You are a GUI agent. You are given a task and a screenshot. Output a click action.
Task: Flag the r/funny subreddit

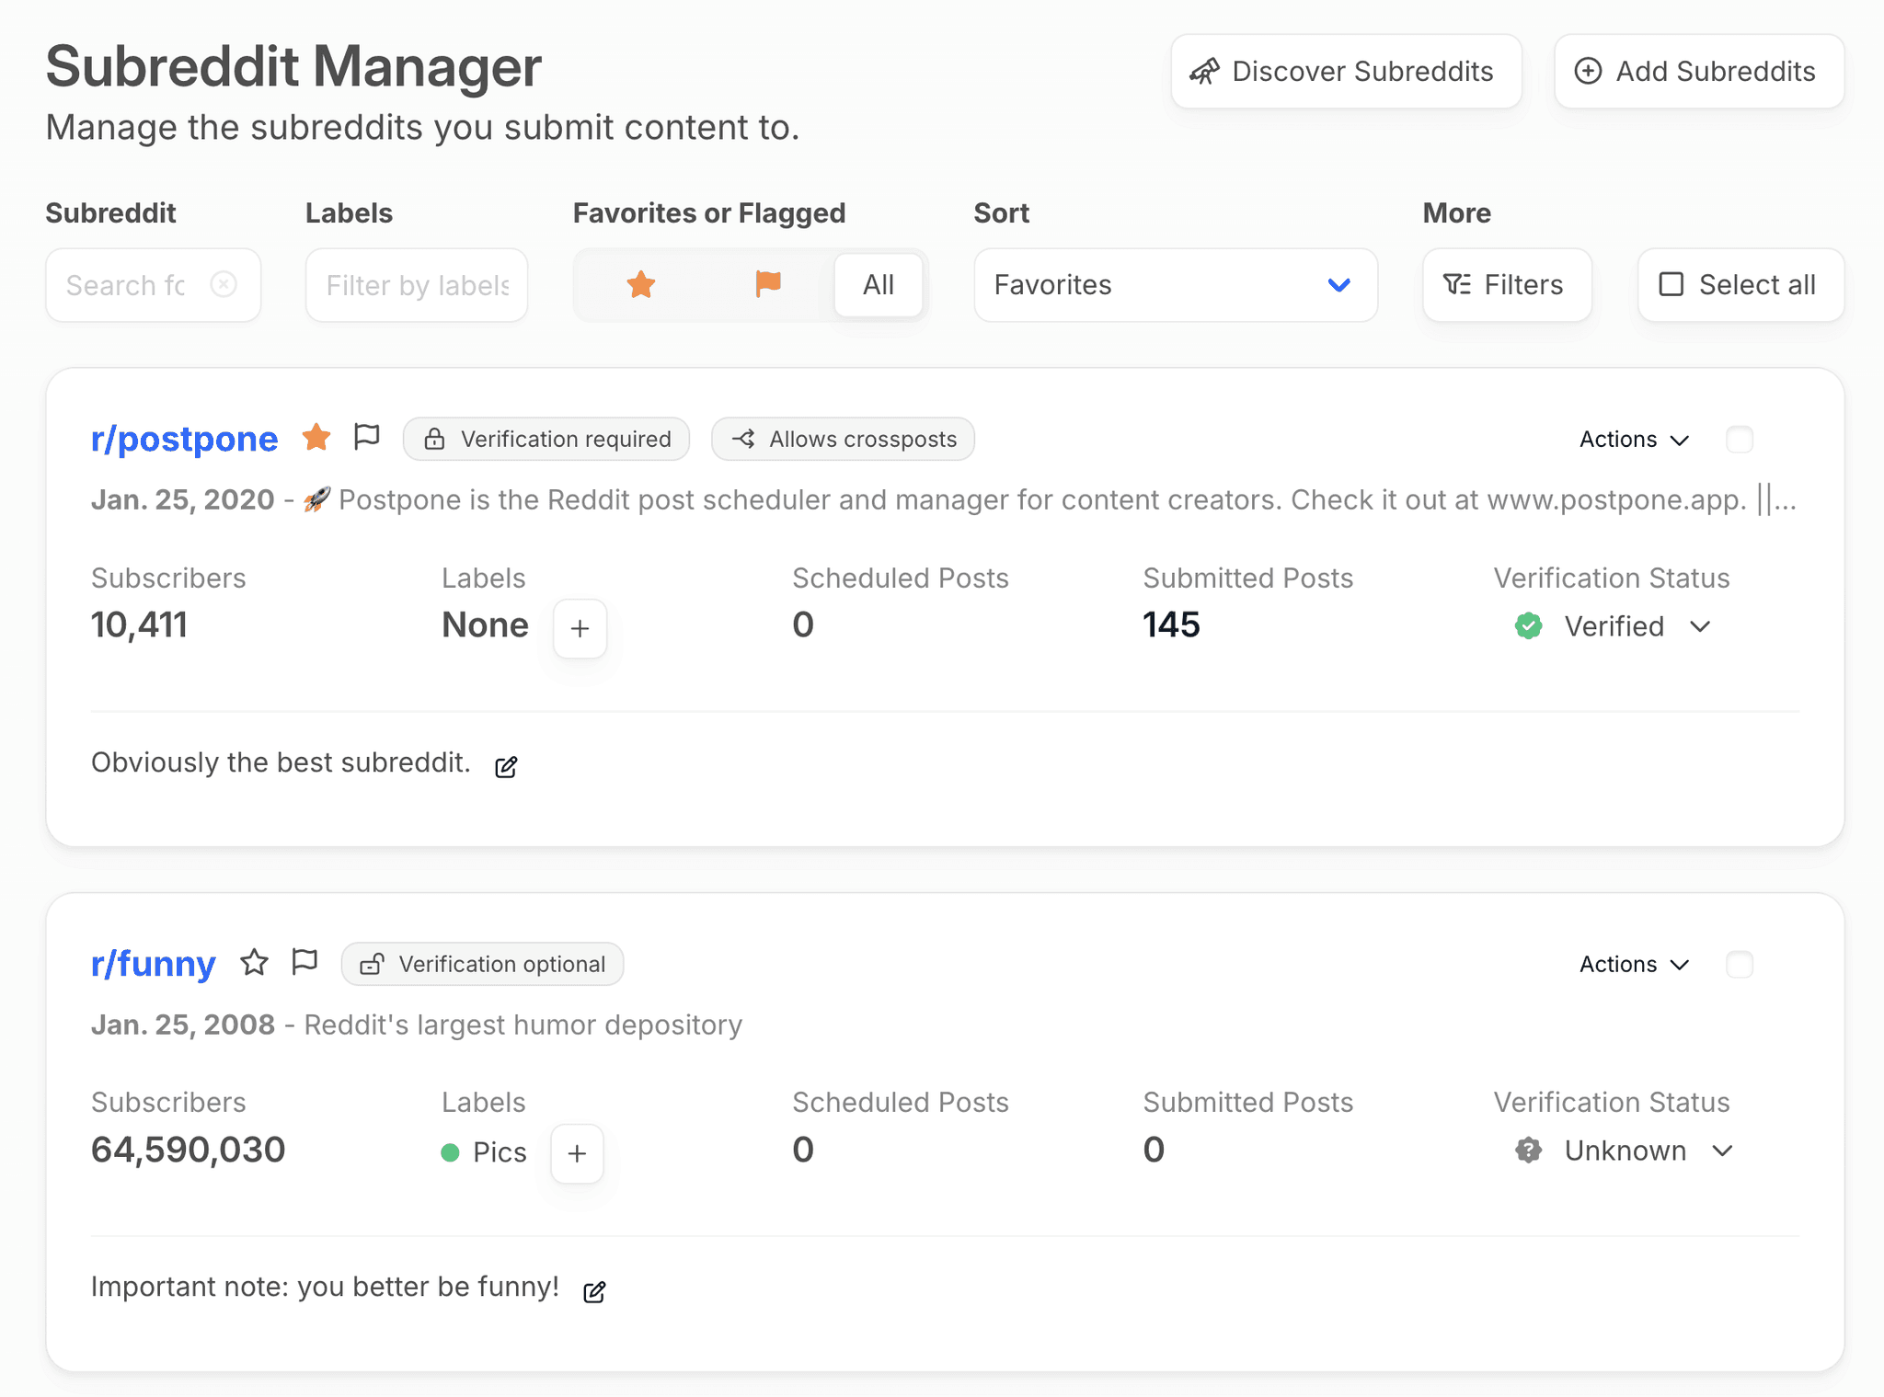pyautogui.click(x=304, y=962)
